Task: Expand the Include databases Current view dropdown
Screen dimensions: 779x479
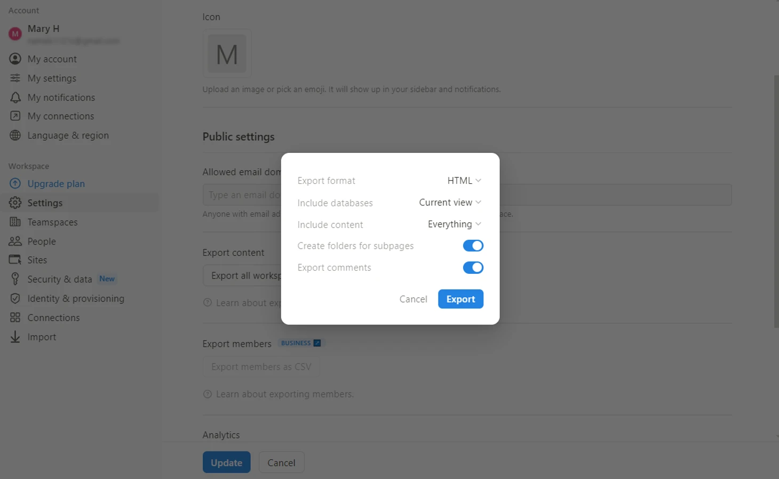Action: pos(450,202)
